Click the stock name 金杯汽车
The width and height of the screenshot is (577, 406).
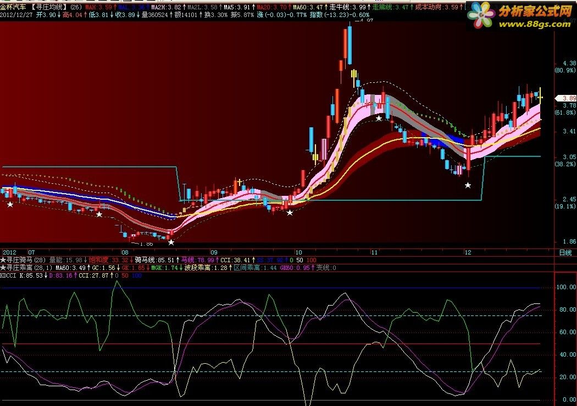click(x=13, y=7)
